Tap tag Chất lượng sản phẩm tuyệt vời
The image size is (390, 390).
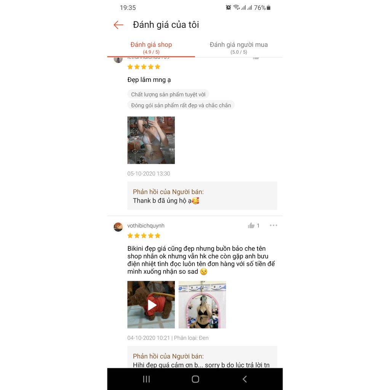(x=168, y=94)
